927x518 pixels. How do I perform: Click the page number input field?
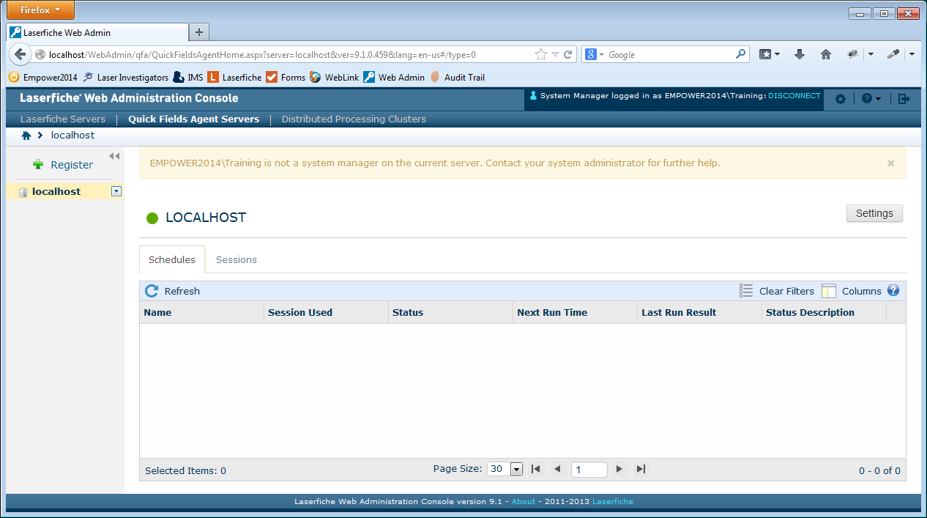[589, 470]
